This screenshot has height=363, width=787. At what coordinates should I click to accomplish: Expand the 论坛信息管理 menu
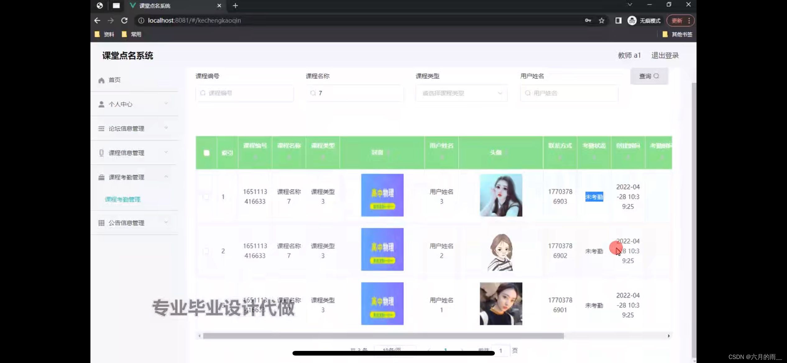point(166,128)
